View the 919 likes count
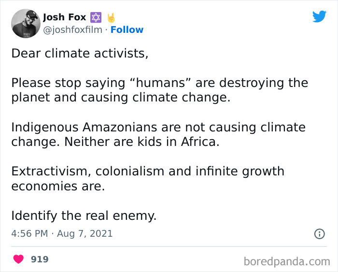 click(40, 259)
